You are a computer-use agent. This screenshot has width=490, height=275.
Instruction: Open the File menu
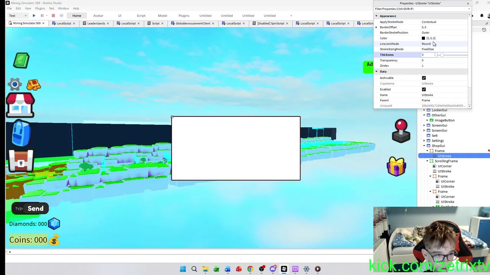pyautogui.click(x=9, y=8)
